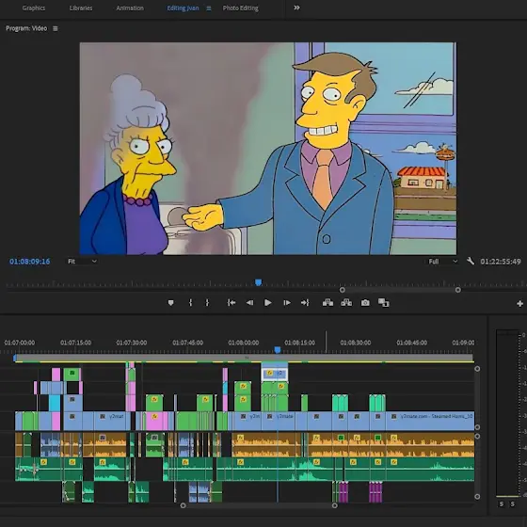
Task: Play the program monitor video
Action: 268,303
